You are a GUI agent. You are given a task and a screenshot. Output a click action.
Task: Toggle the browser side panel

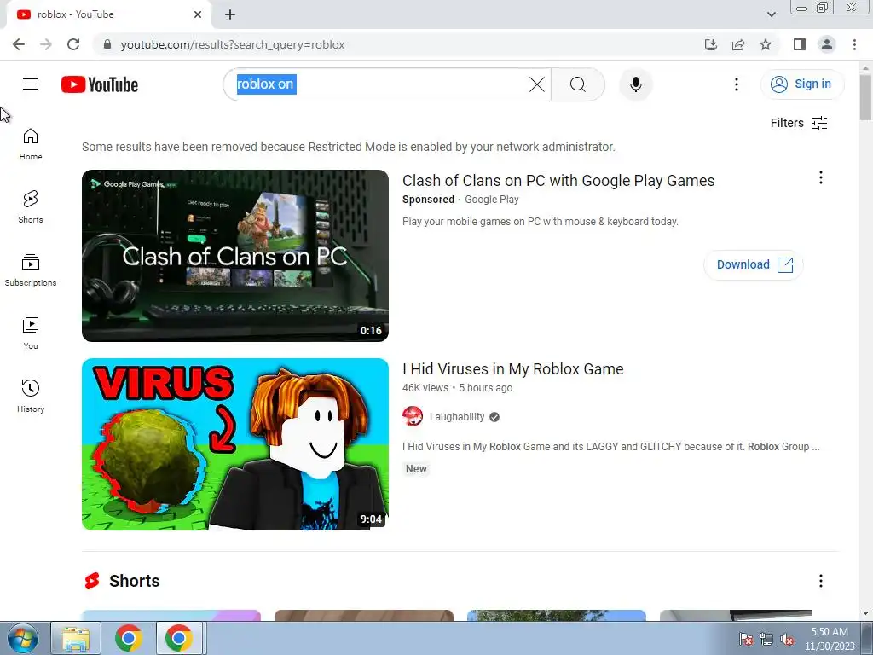coord(800,44)
